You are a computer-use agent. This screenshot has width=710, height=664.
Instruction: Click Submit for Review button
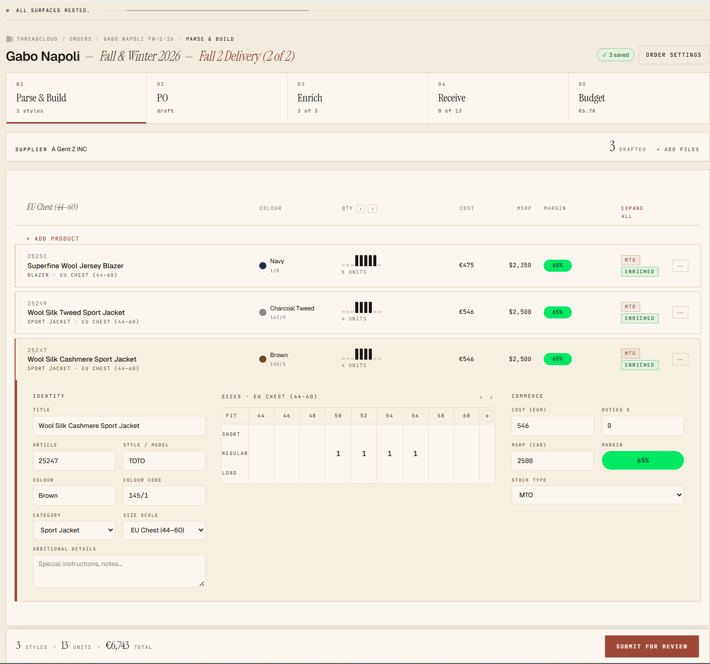652,646
